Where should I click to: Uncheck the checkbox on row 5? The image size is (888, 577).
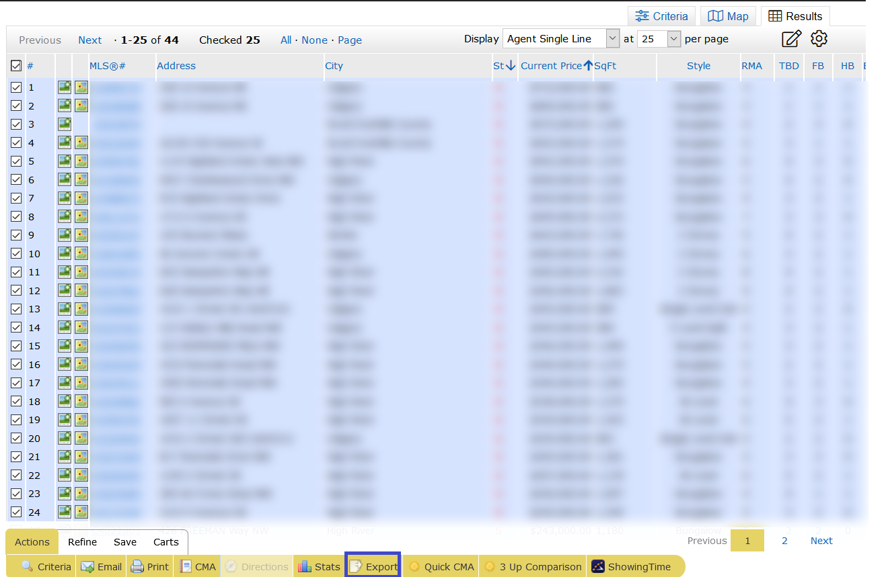pos(16,161)
